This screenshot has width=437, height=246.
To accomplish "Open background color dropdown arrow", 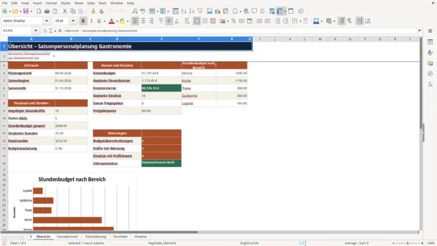I will [x=127, y=21].
